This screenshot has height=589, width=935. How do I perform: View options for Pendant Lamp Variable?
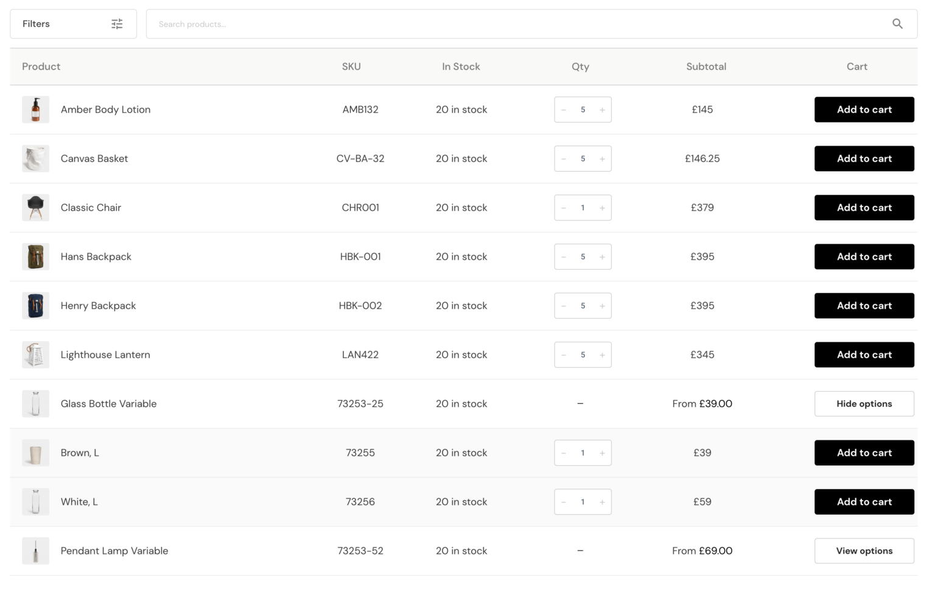click(x=864, y=551)
